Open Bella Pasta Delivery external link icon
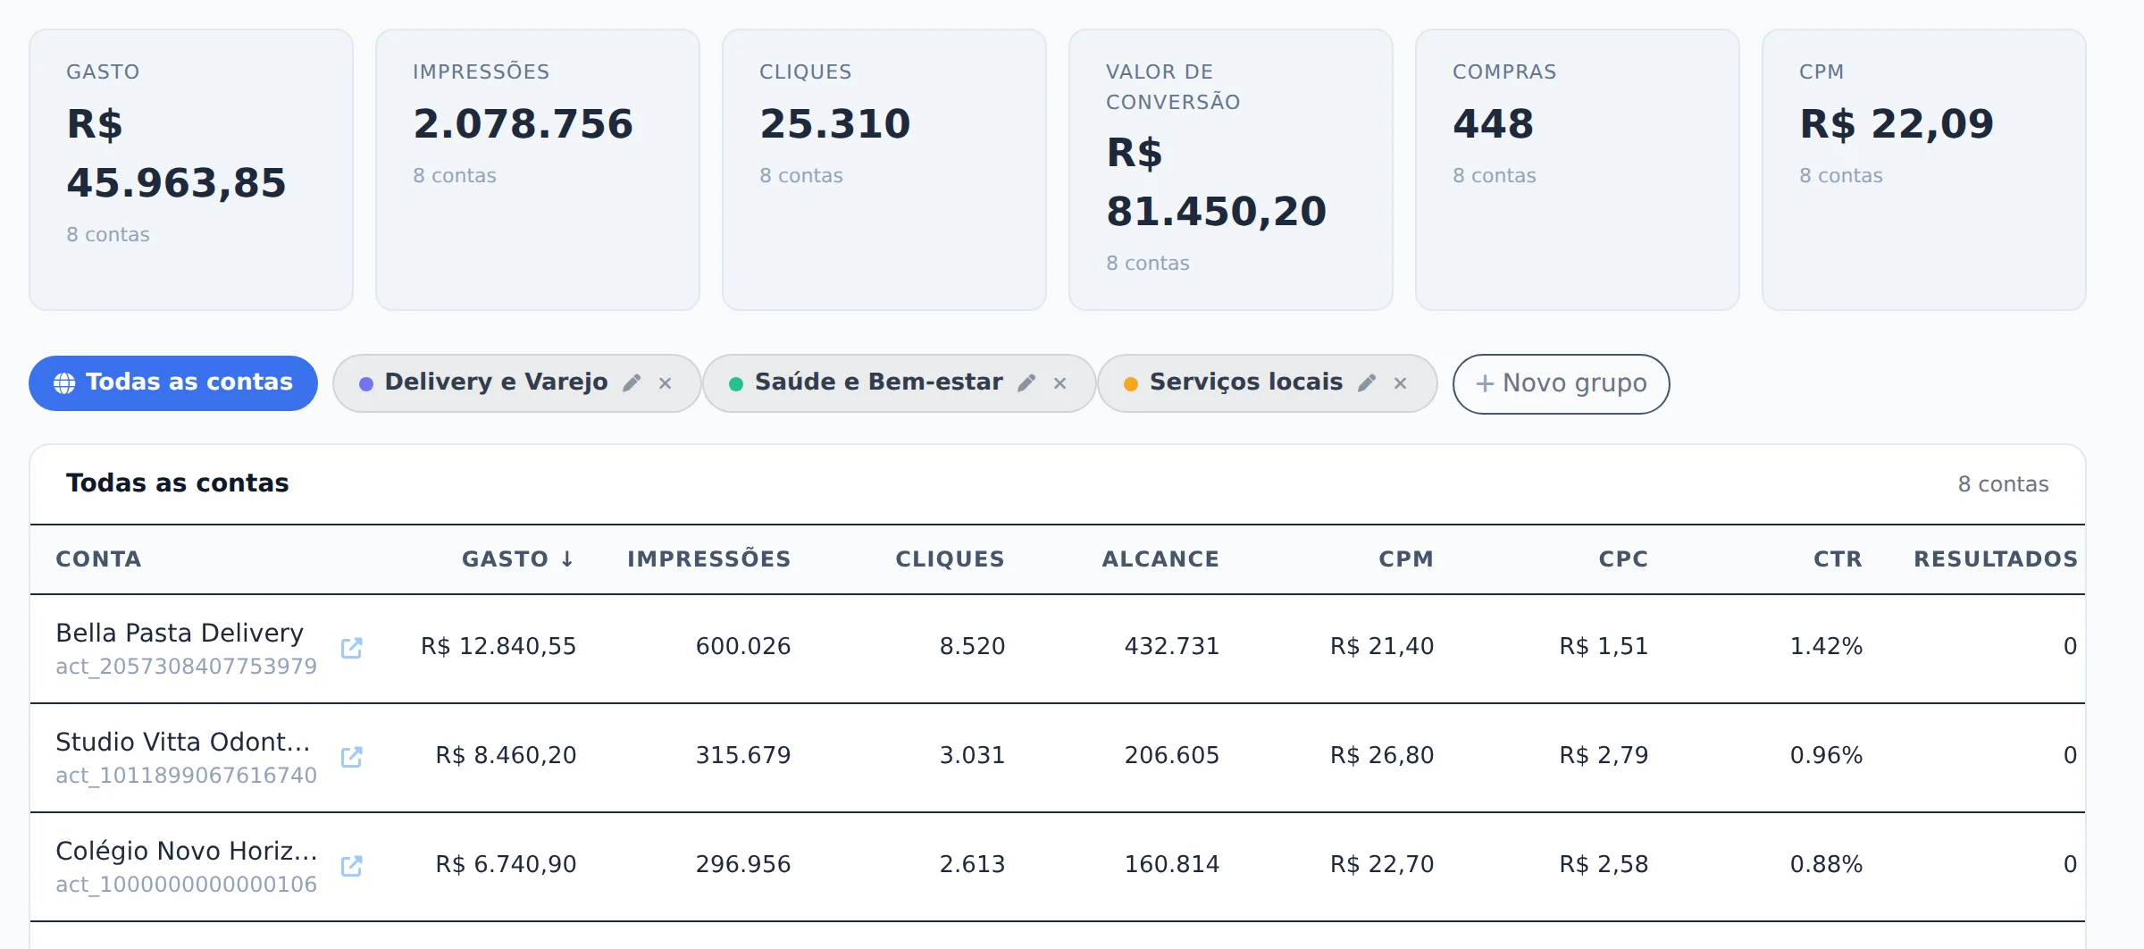The width and height of the screenshot is (2144, 949). pos(352,648)
